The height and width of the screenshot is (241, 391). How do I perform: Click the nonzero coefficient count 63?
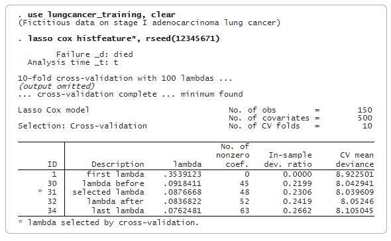pyautogui.click(x=245, y=211)
